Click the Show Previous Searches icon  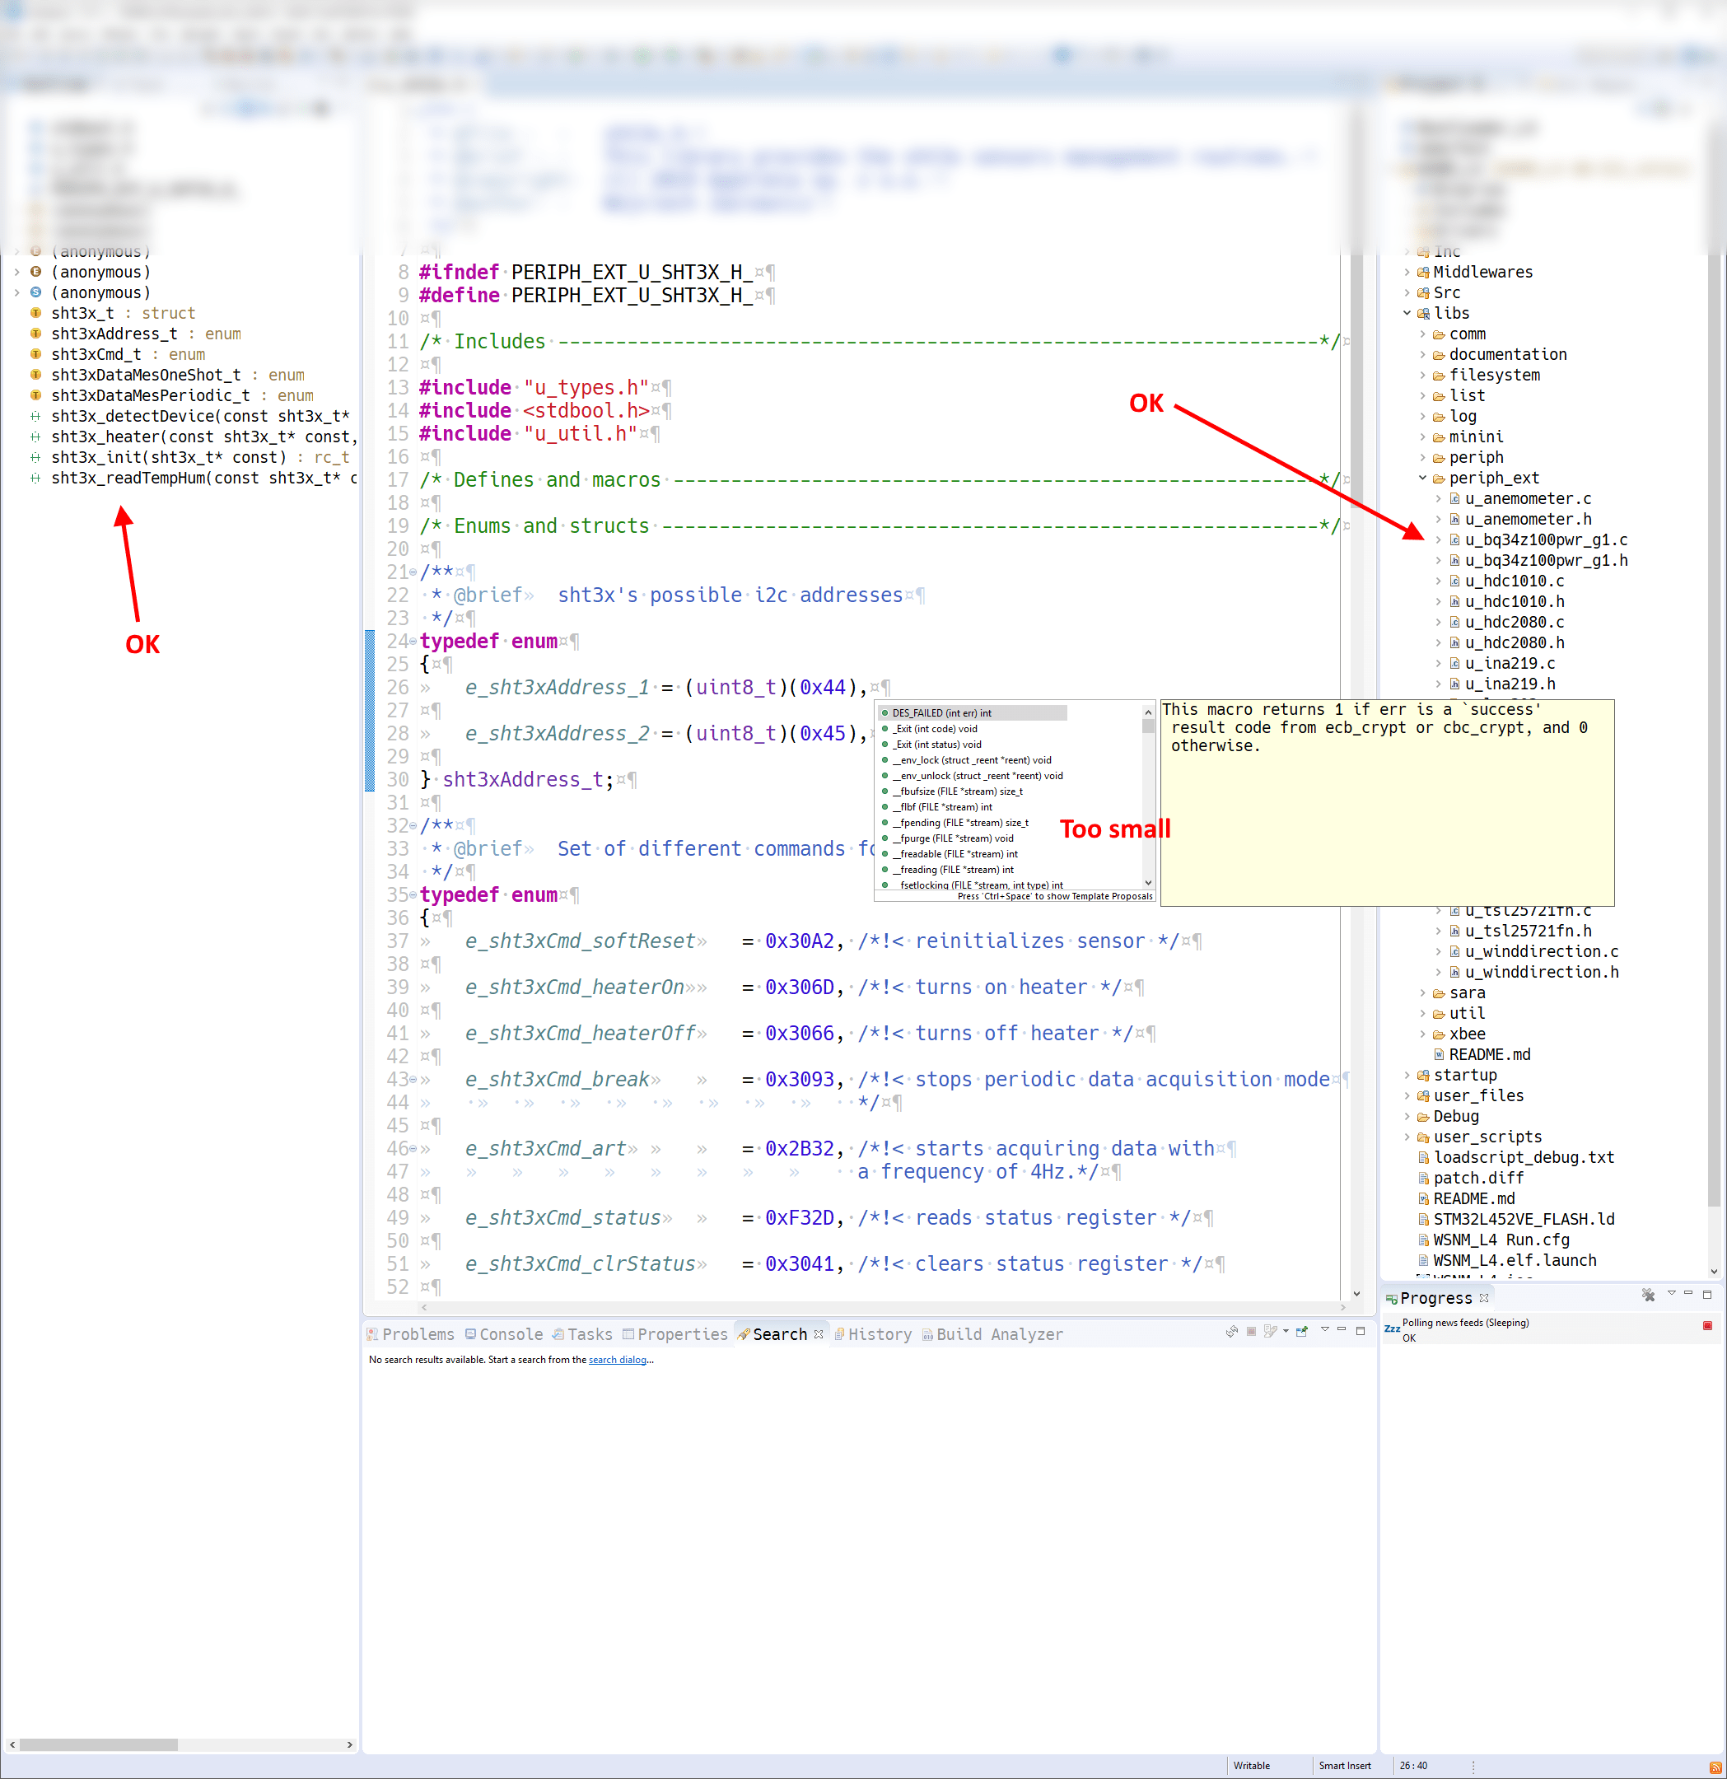pos(1271,1332)
